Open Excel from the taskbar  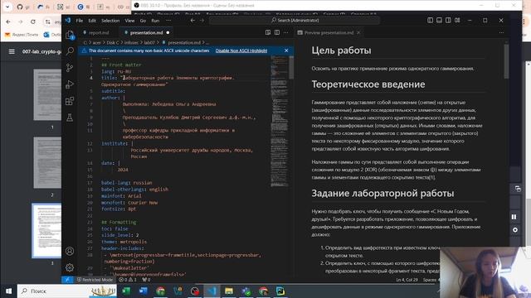click(x=126, y=291)
